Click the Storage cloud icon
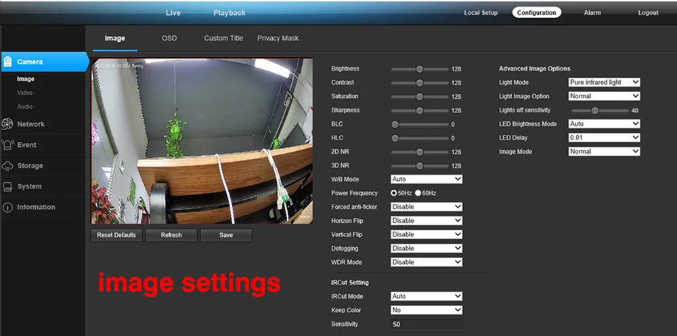Image resolution: width=677 pixels, height=336 pixels. pyautogui.click(x=7, y=165)
